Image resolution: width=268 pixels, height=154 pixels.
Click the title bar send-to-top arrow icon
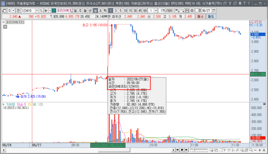click(x=230, y=3)
